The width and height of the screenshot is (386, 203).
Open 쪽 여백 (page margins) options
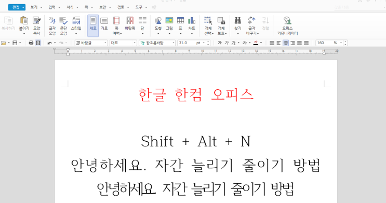(x=116, y=25)
